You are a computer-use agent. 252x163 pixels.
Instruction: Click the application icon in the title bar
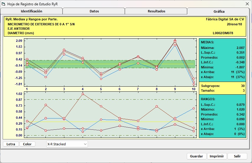coord(4,4)
